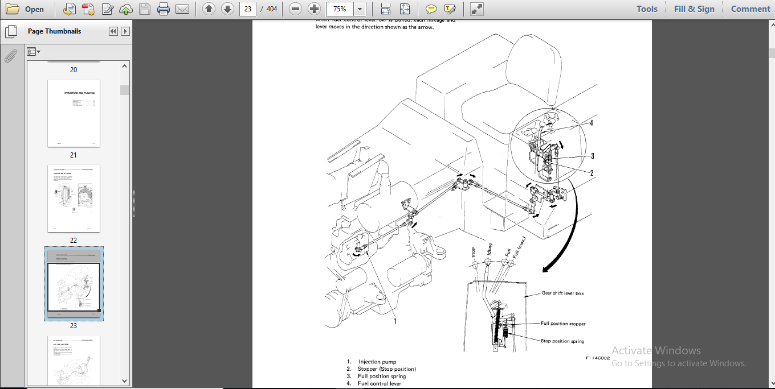Click 'Gear shift lever box' label
Screen dimensions: 775x389
(562, 293)
